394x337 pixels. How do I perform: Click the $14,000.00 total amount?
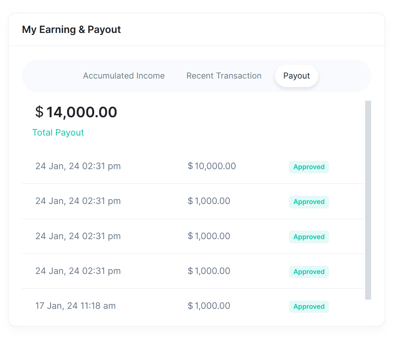[x=76, y=112]
